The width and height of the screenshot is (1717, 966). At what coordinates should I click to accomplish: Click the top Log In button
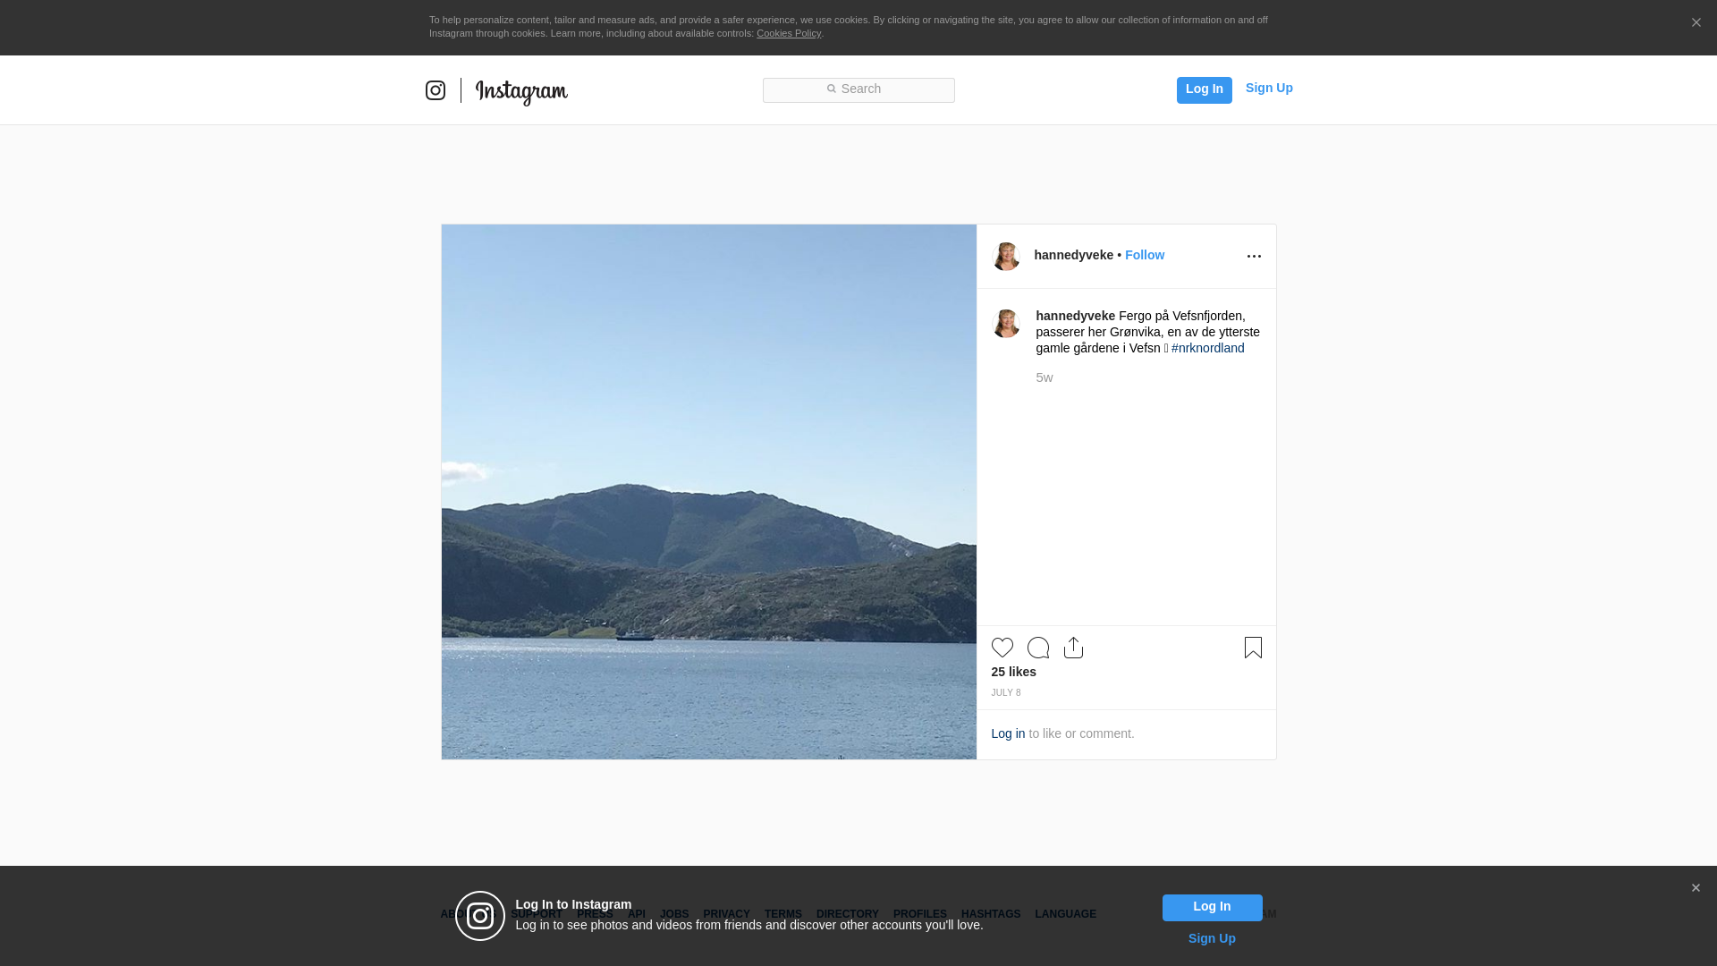1204,89
